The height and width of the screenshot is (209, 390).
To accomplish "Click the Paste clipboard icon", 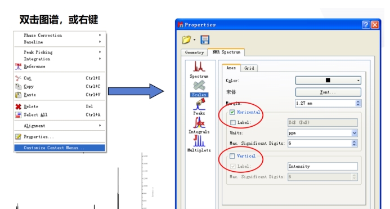I will (18, 95).
